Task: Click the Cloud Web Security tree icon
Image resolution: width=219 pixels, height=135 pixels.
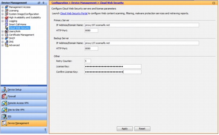Action: (x=7, y=28)
